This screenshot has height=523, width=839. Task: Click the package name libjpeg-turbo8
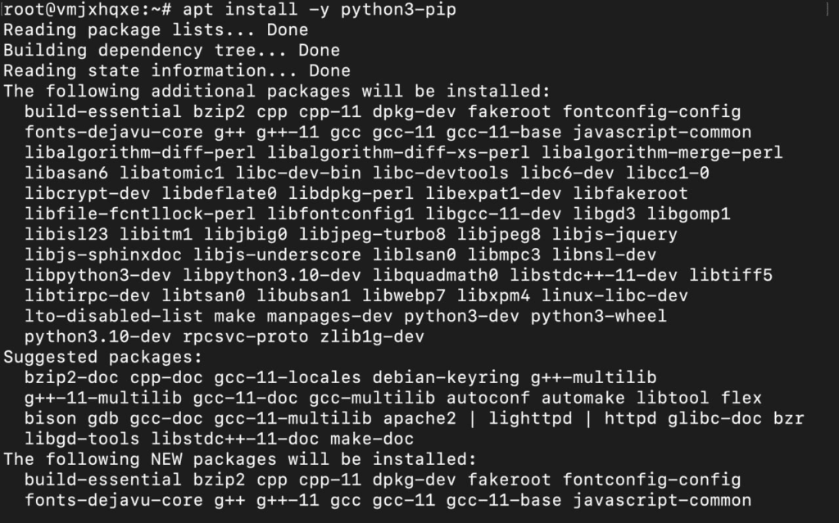coord(372,234)
